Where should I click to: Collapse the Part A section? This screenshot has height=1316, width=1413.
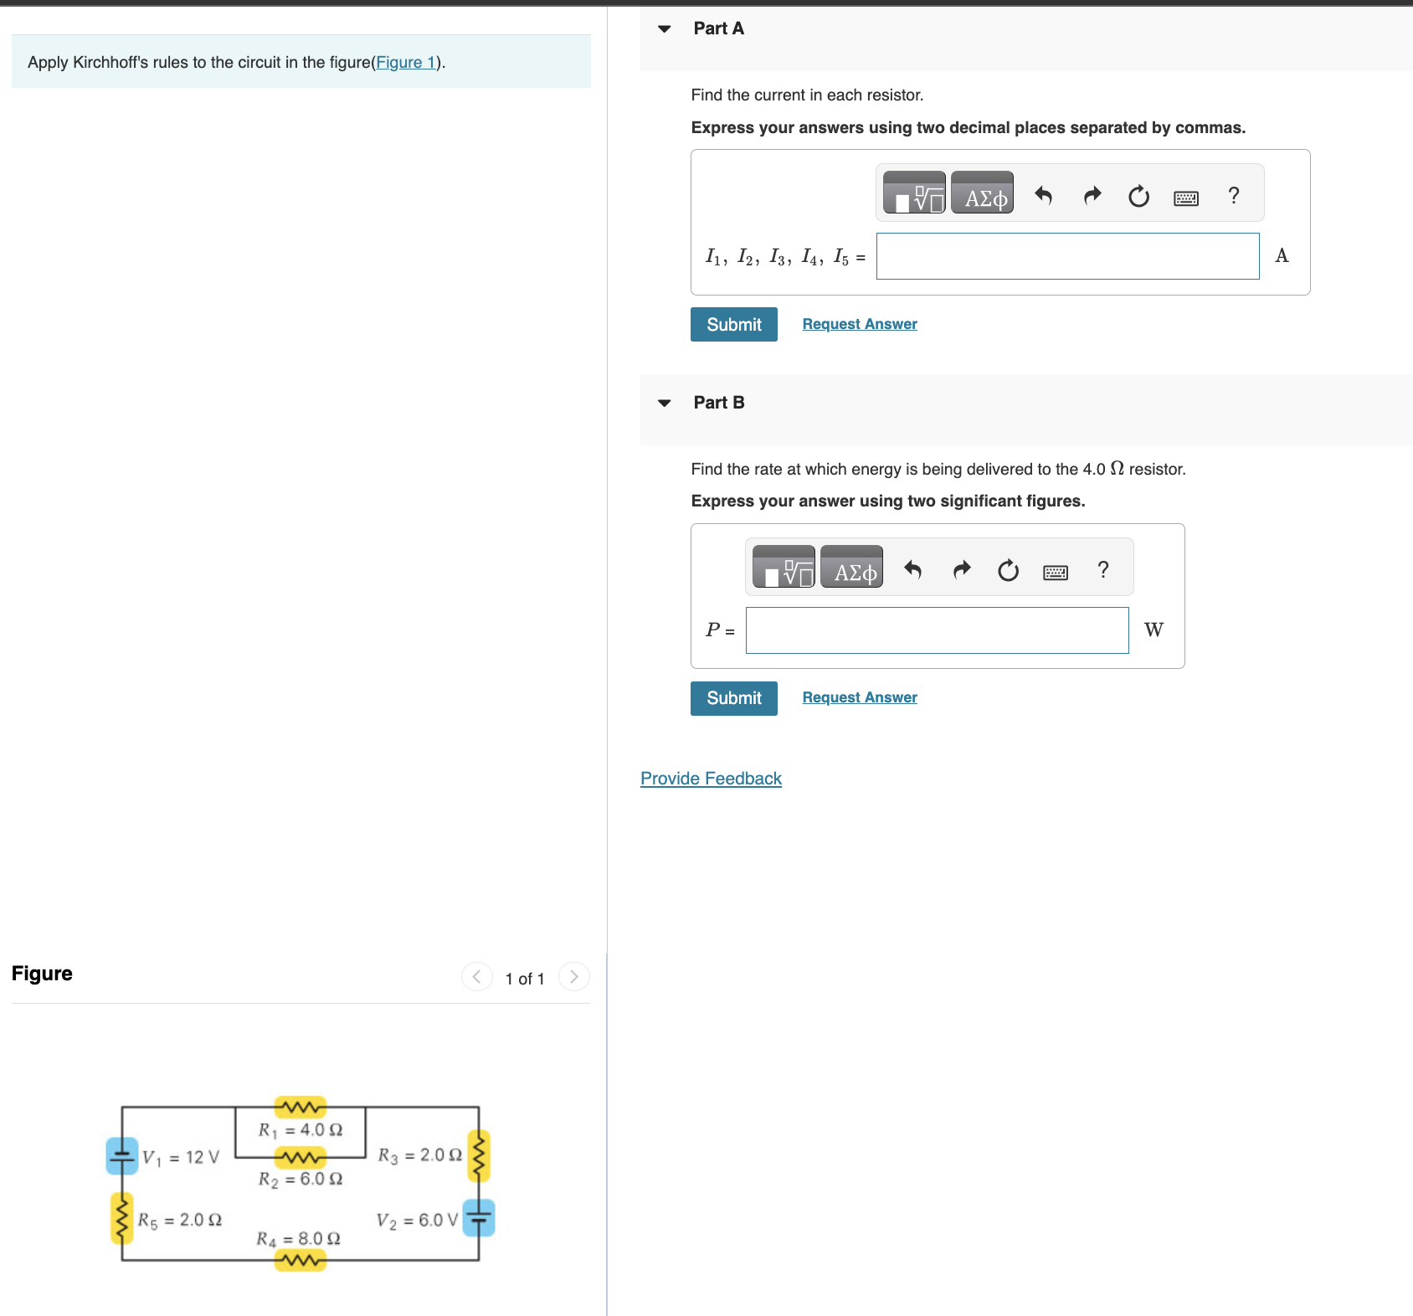(x=662, y=28)
